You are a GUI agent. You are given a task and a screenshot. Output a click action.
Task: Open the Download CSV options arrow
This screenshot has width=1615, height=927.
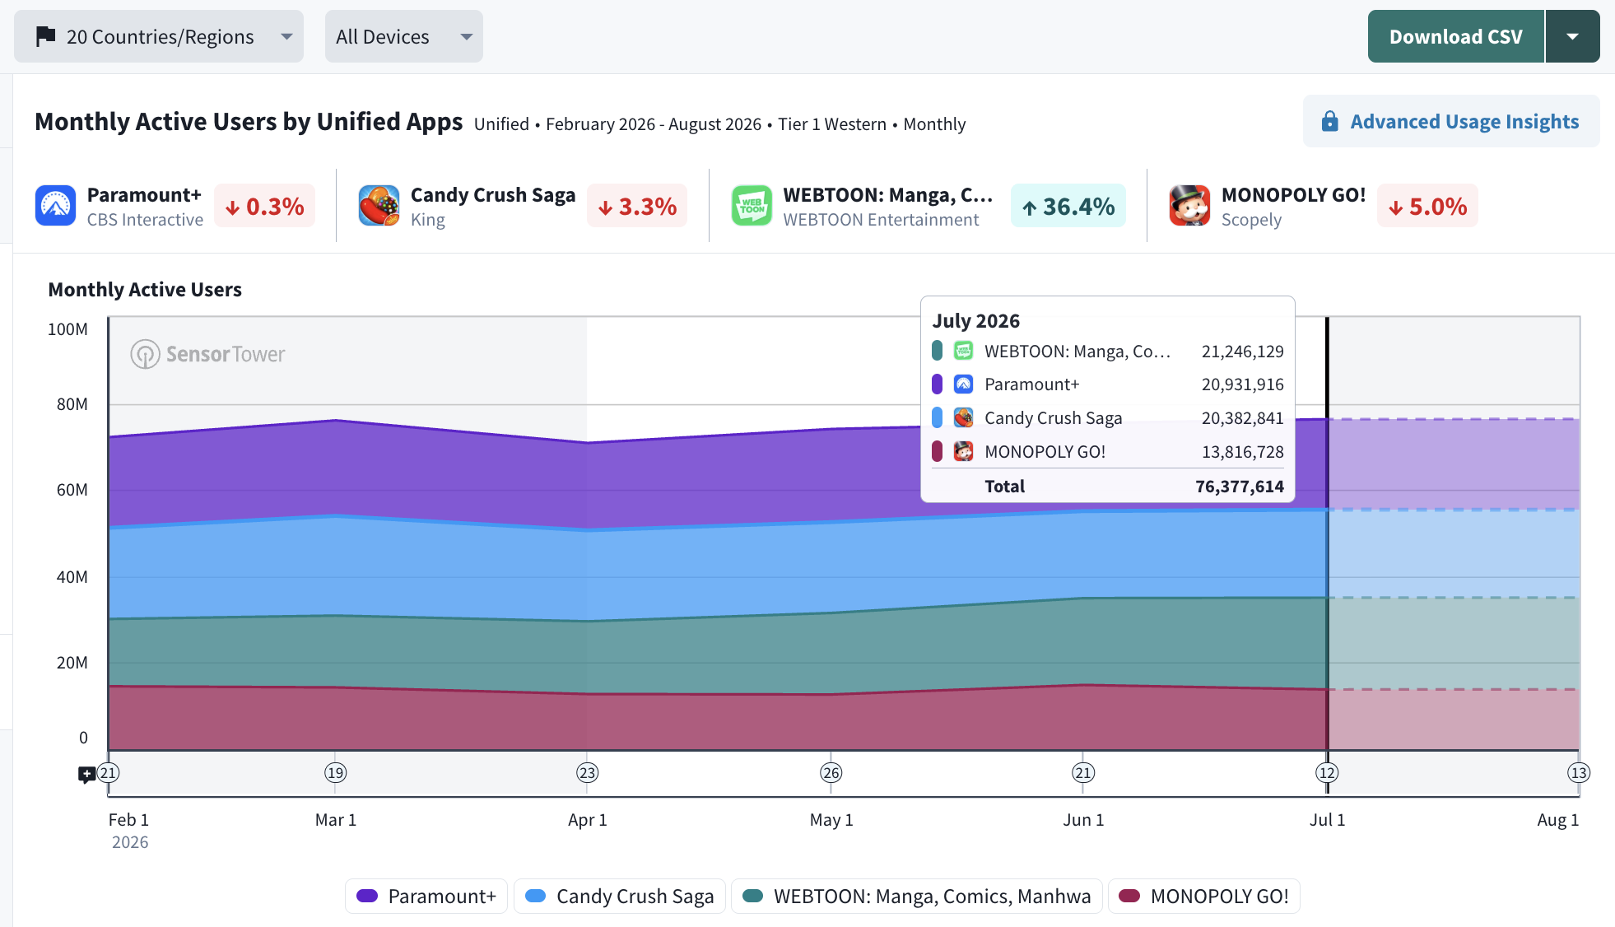1572,36
